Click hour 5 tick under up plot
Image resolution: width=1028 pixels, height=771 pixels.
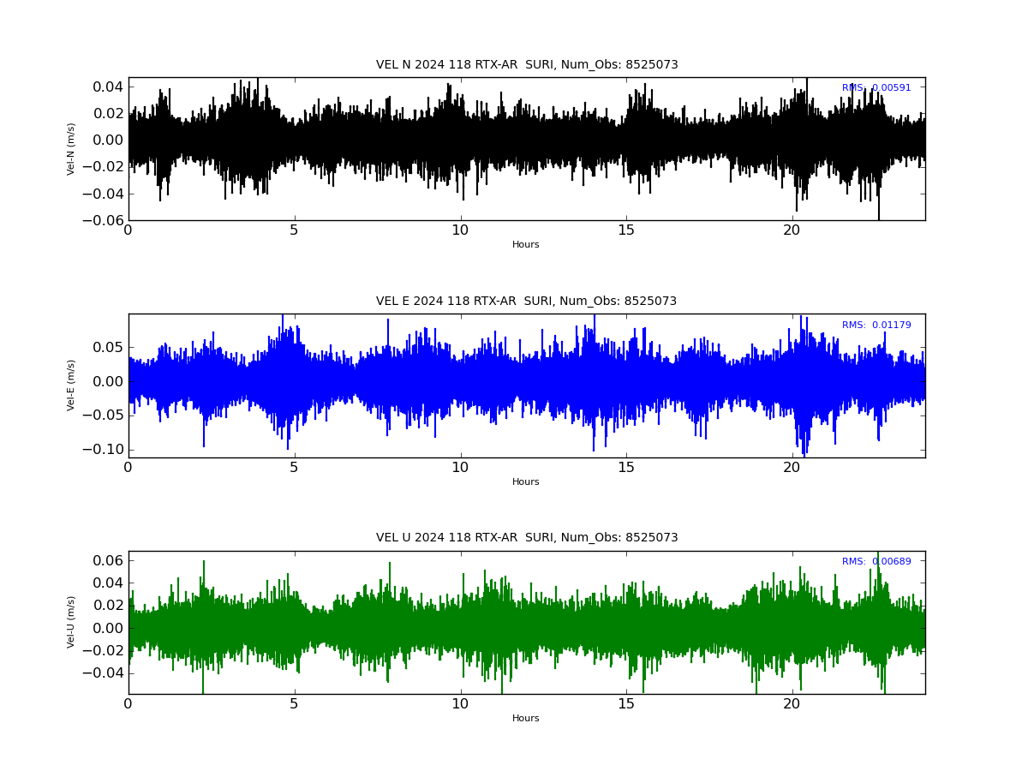pyautogui.click(x=295, y=704)
